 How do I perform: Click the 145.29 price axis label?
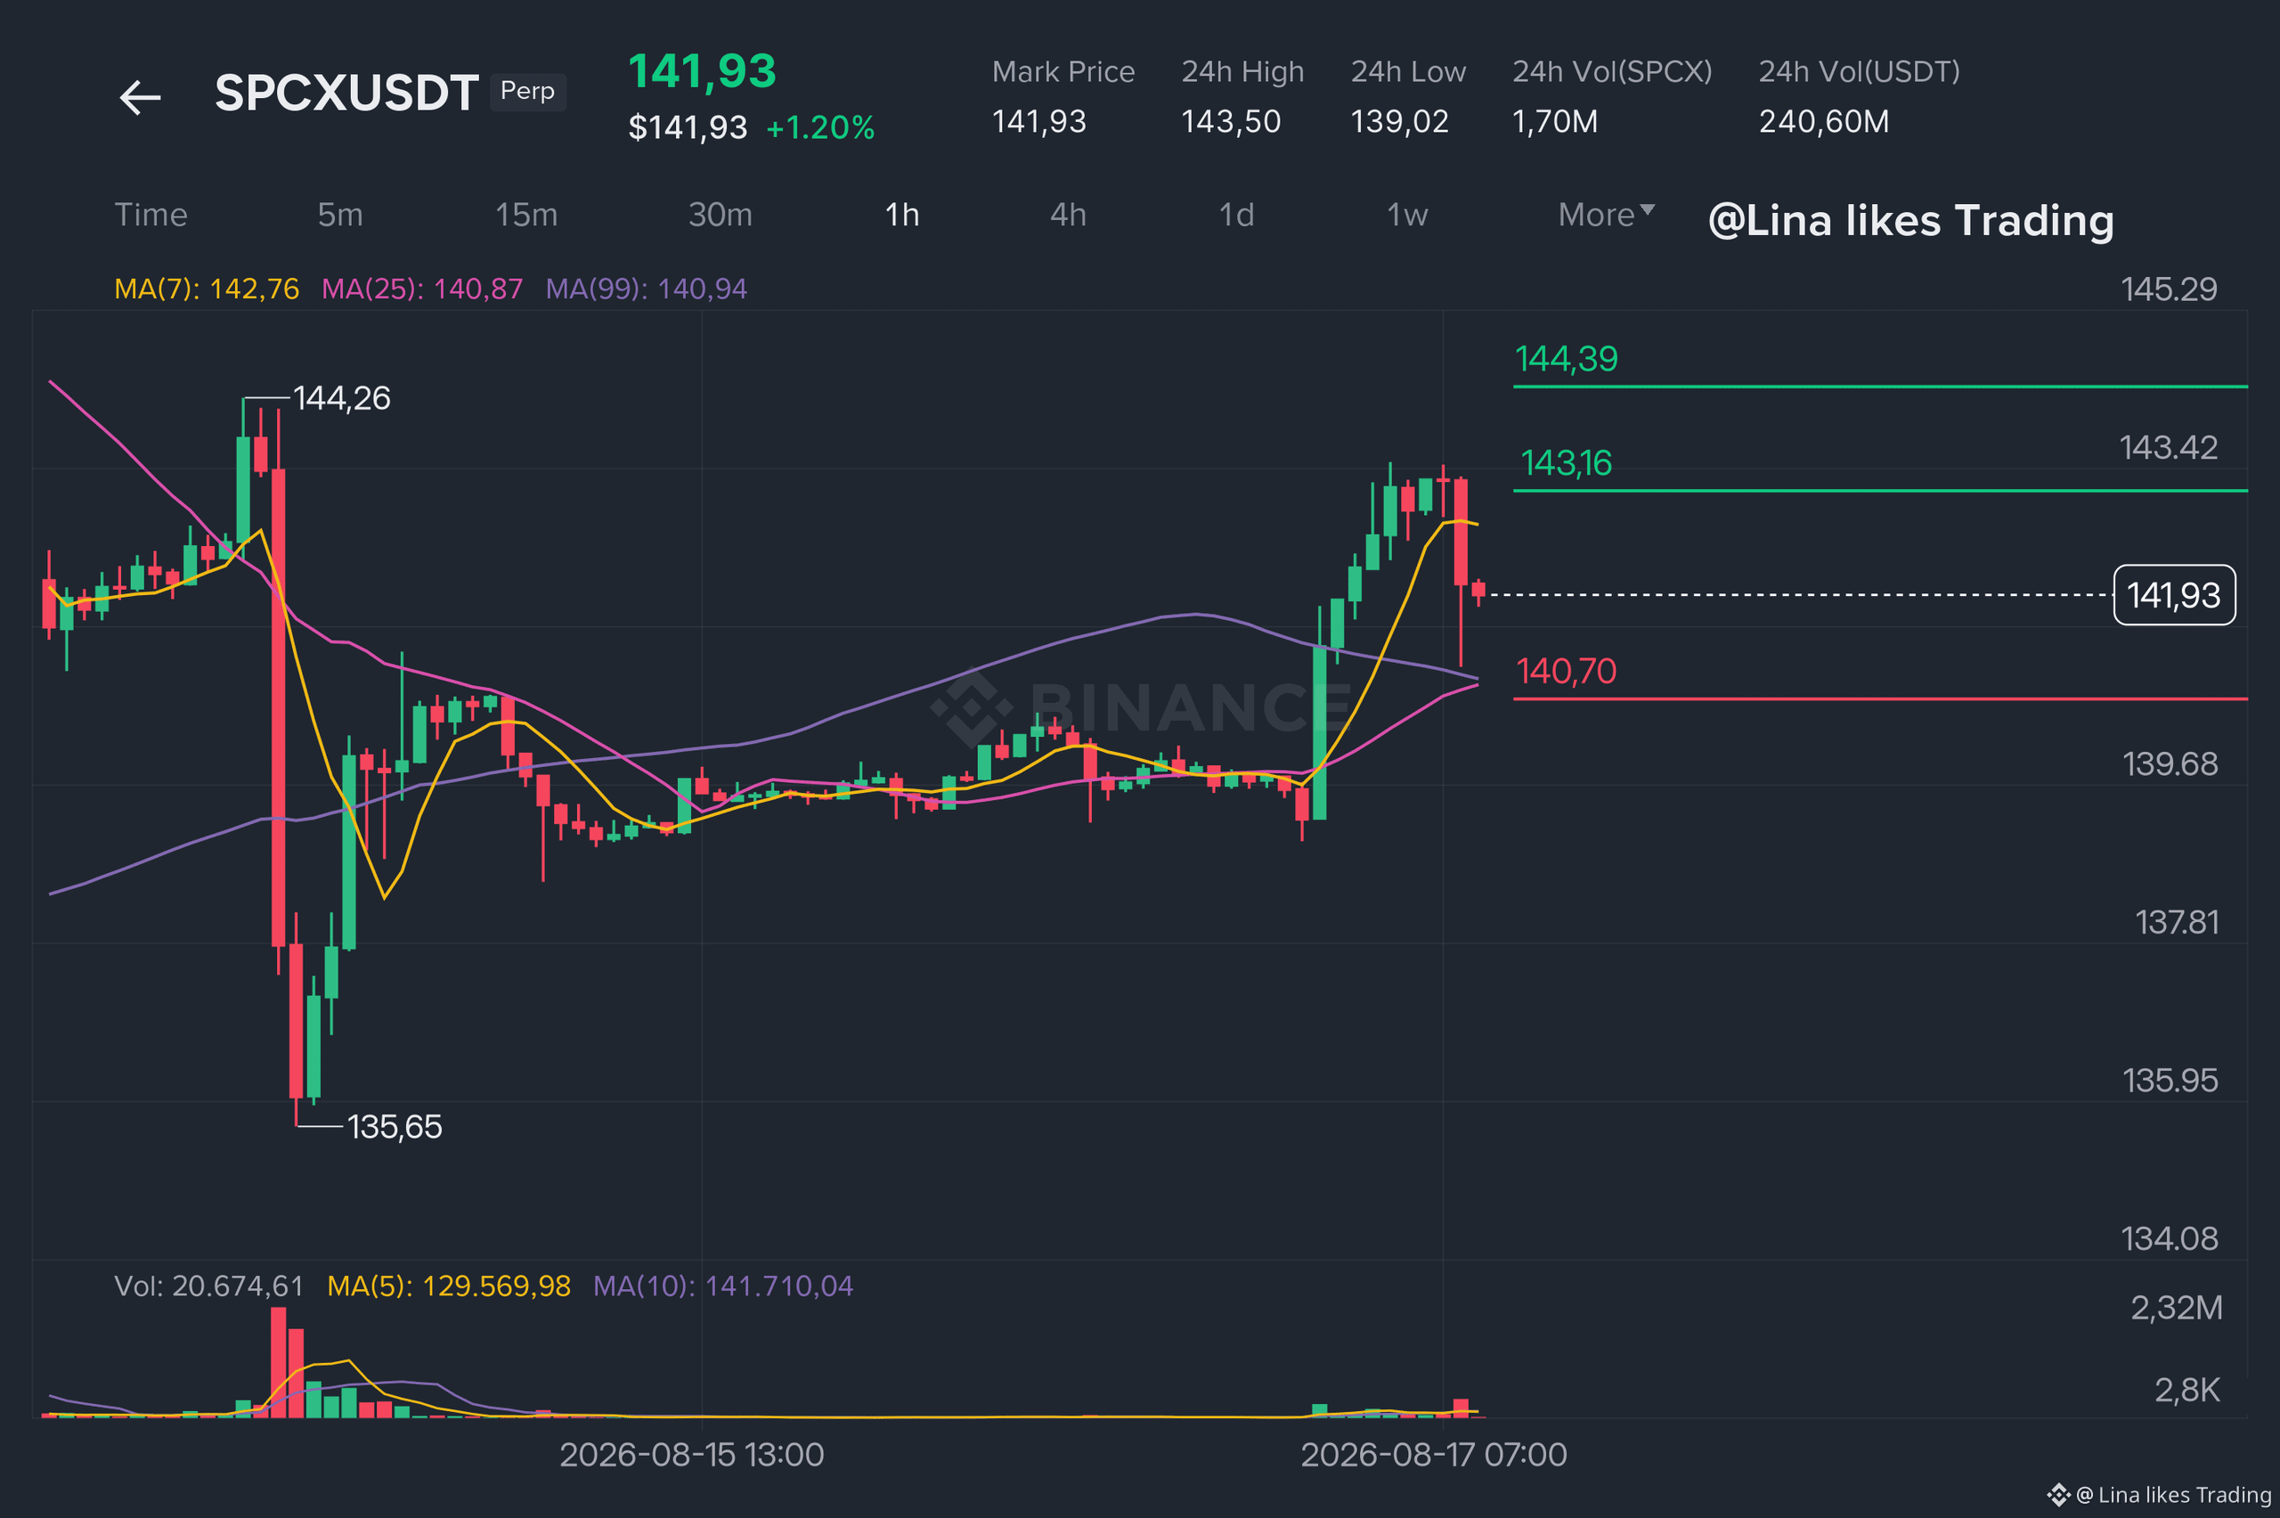pos(2169,290)
